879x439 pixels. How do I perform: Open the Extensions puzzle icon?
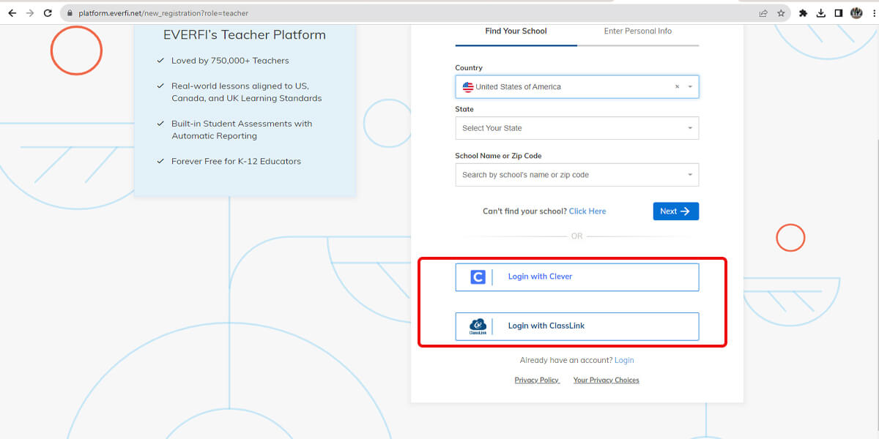tap(803, 13)
